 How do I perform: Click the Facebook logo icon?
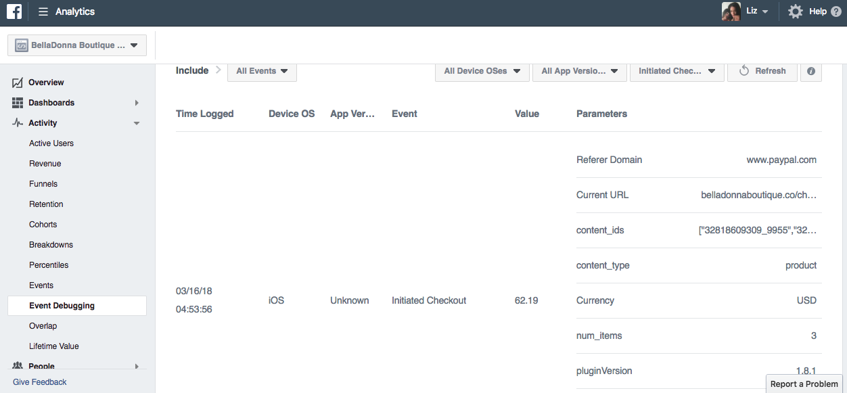[14, 11]
